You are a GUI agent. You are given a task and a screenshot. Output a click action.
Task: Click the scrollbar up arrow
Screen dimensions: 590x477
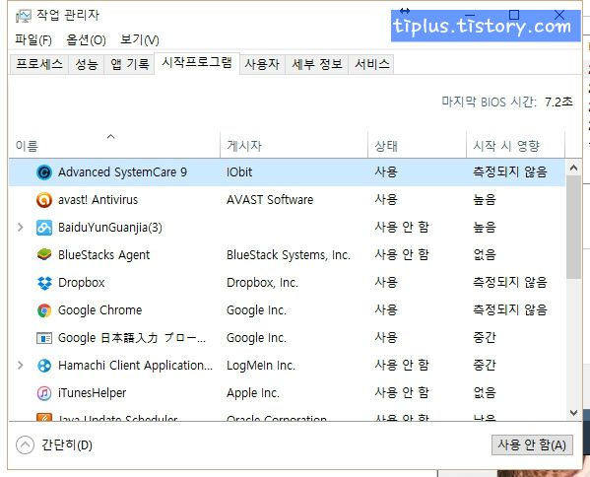pos(573,168)
